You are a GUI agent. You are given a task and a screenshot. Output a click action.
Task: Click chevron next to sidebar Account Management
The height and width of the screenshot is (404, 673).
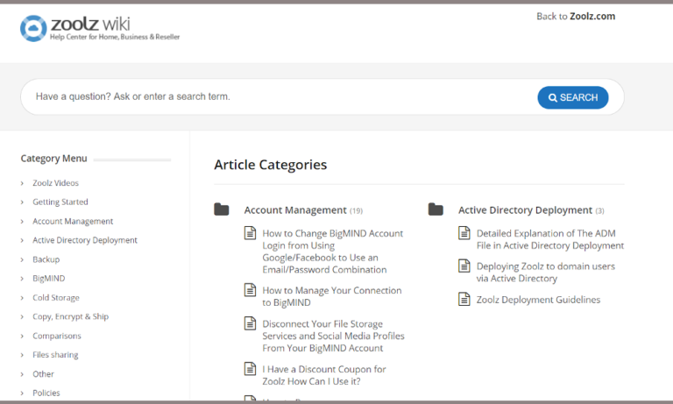click(22, 222)
